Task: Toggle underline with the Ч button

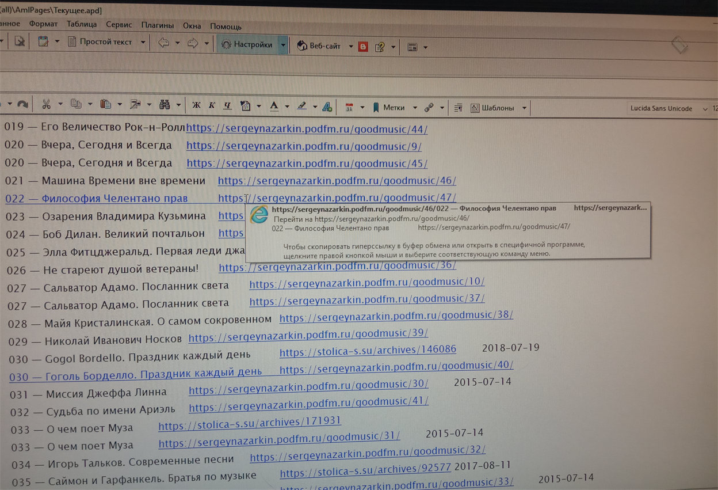Action: coord(227,105)
